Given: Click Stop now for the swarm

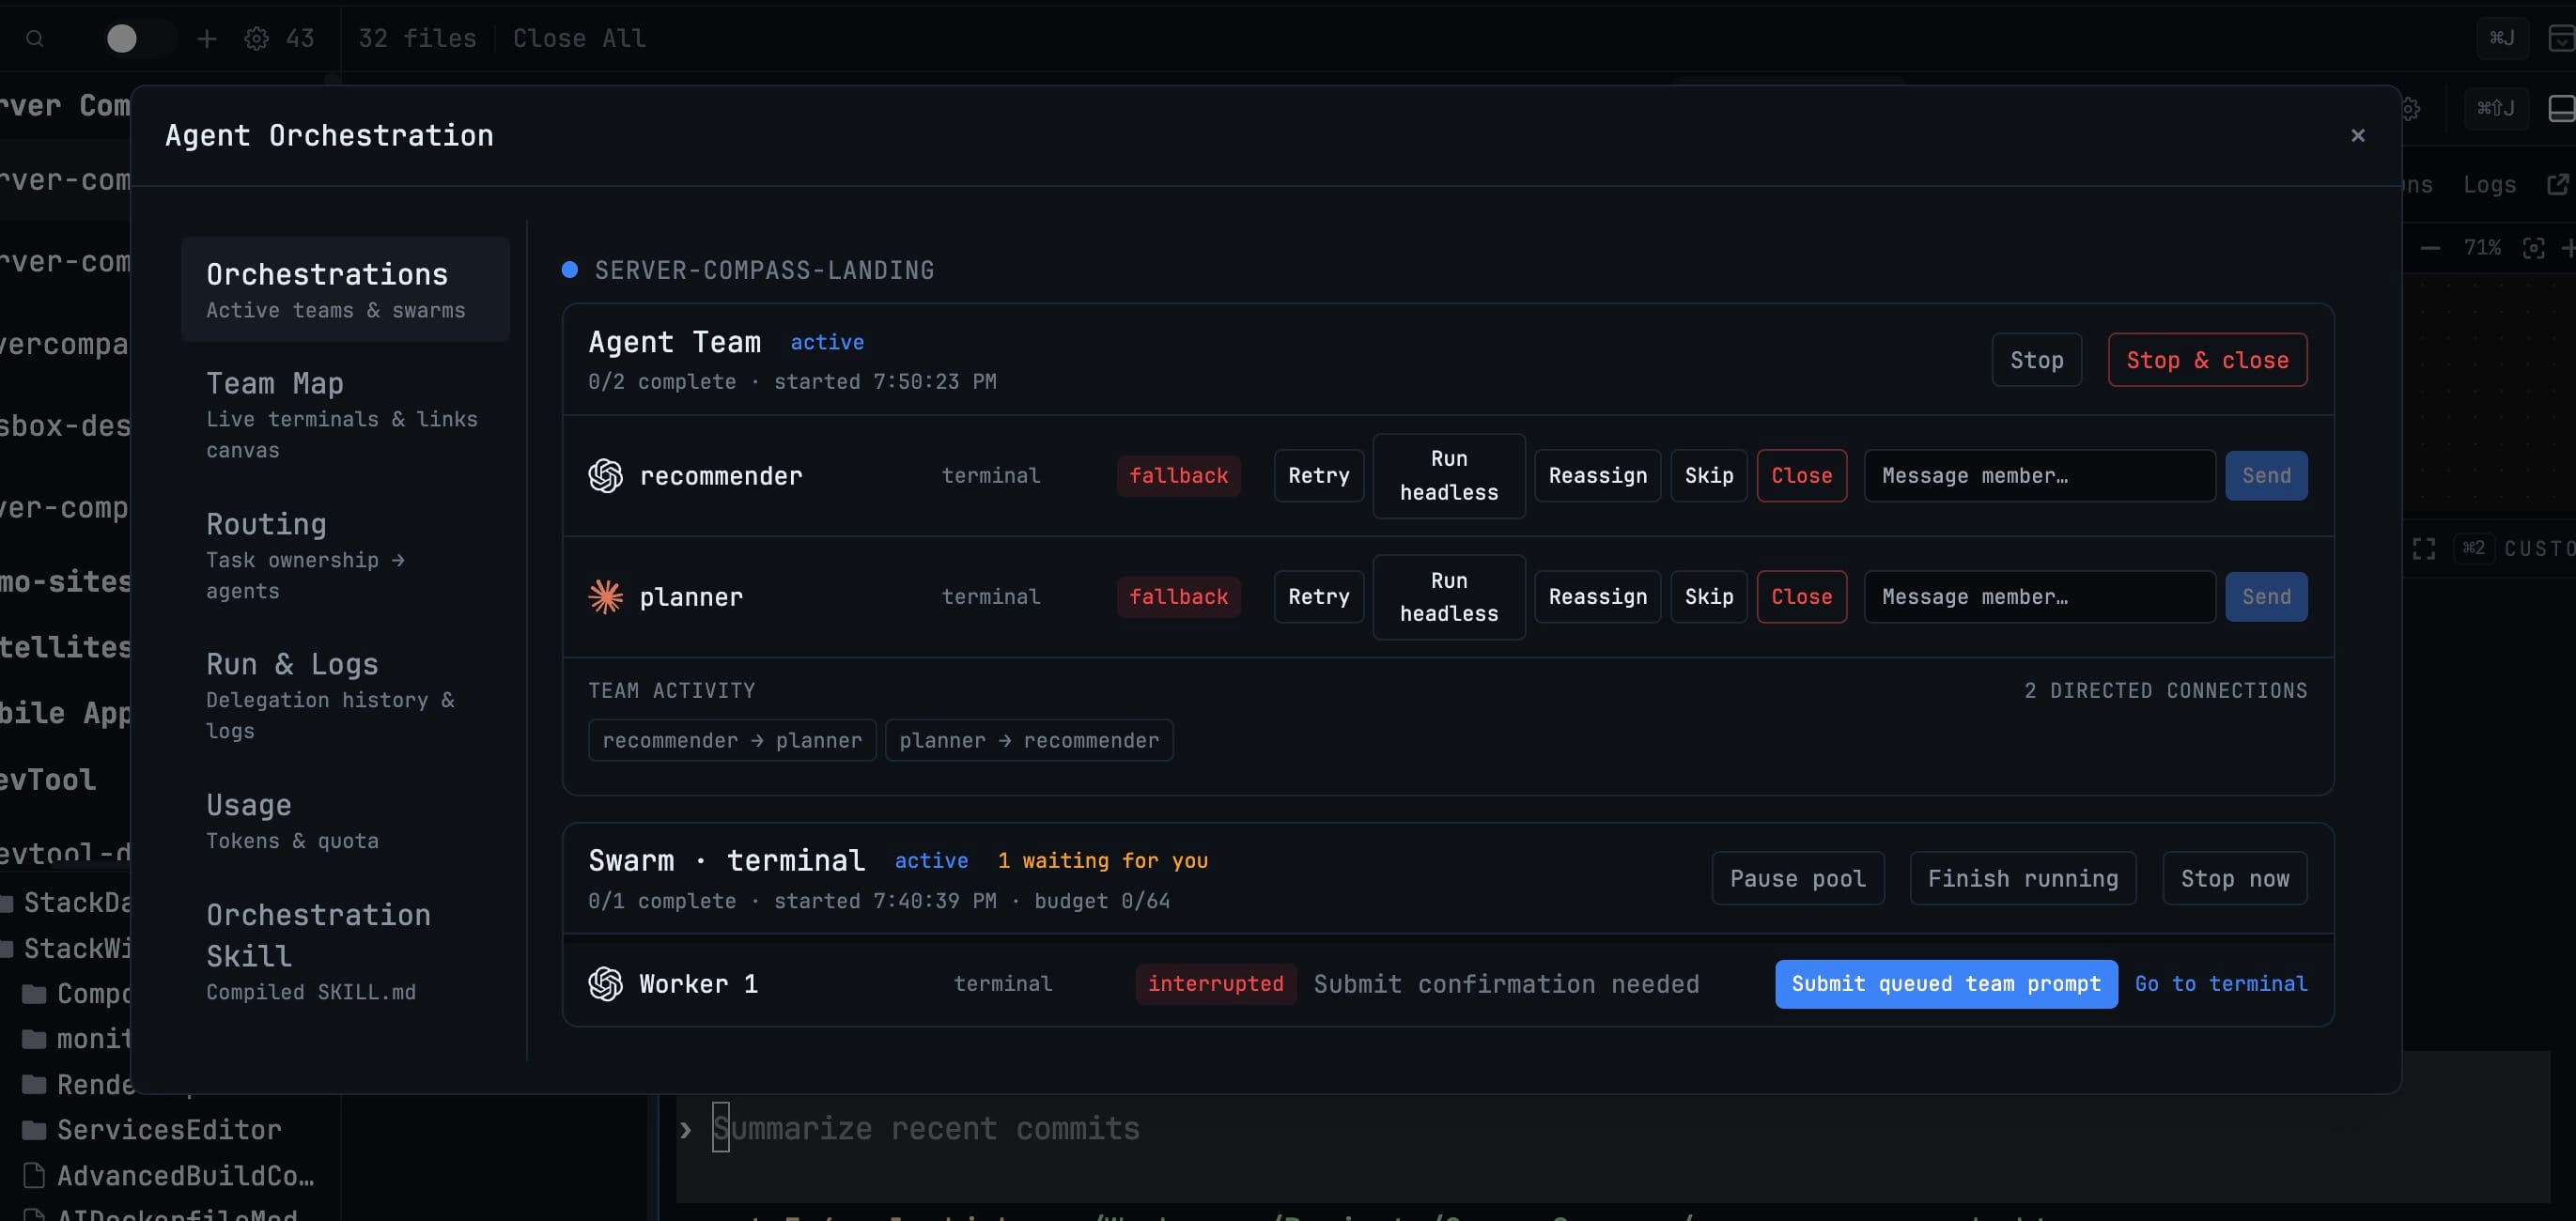Looking at the screenshot, I should [x=2234, y=879].
